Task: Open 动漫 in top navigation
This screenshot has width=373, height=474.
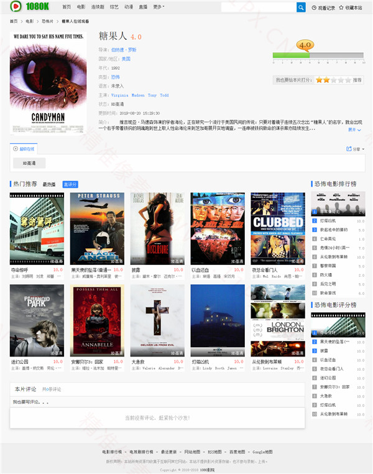Action: (129, 7)
